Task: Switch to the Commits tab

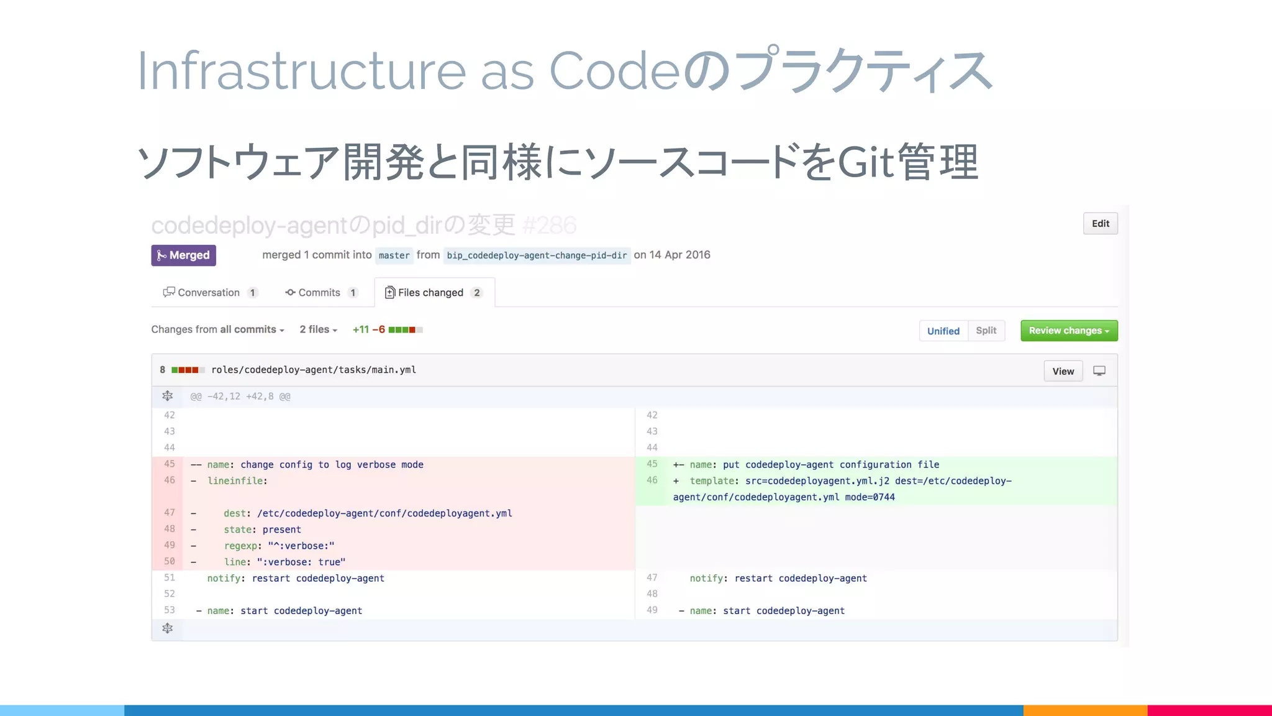Action: [321, 292]
